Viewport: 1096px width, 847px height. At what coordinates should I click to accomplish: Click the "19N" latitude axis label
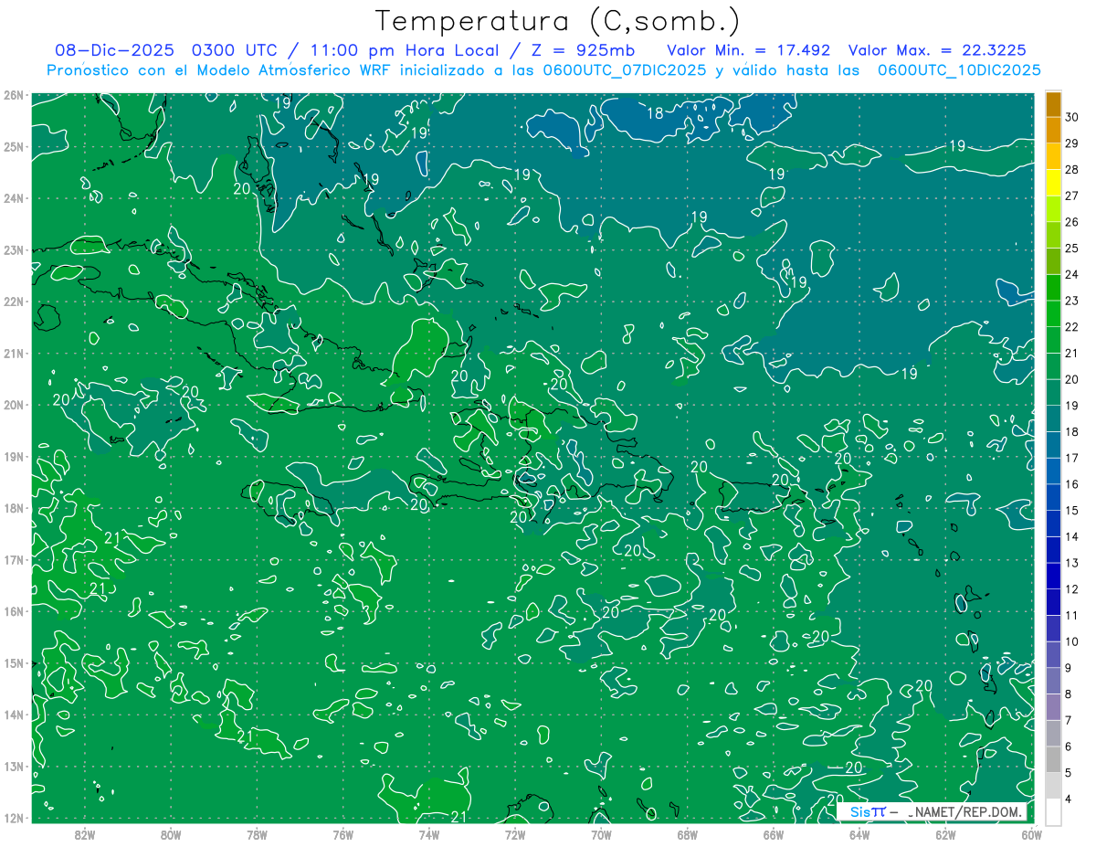coord(13,456)
